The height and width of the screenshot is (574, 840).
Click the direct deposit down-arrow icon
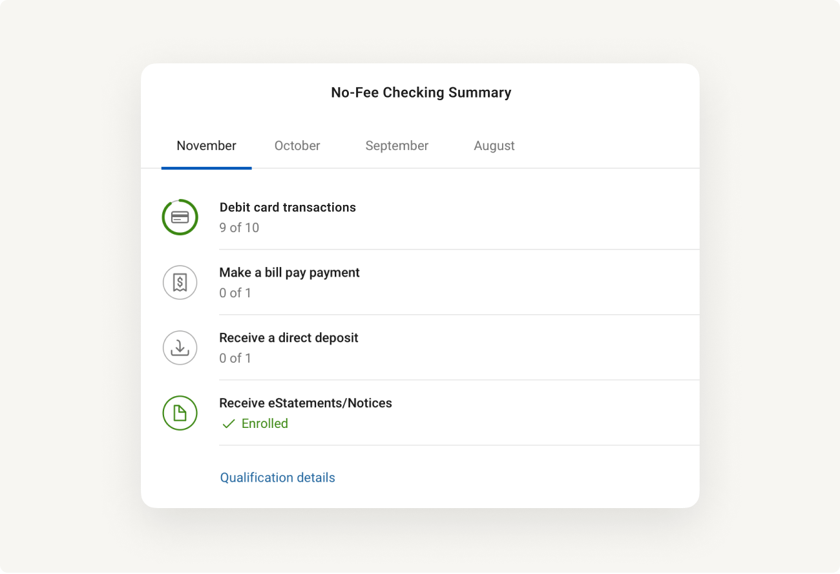click(180, 348)
